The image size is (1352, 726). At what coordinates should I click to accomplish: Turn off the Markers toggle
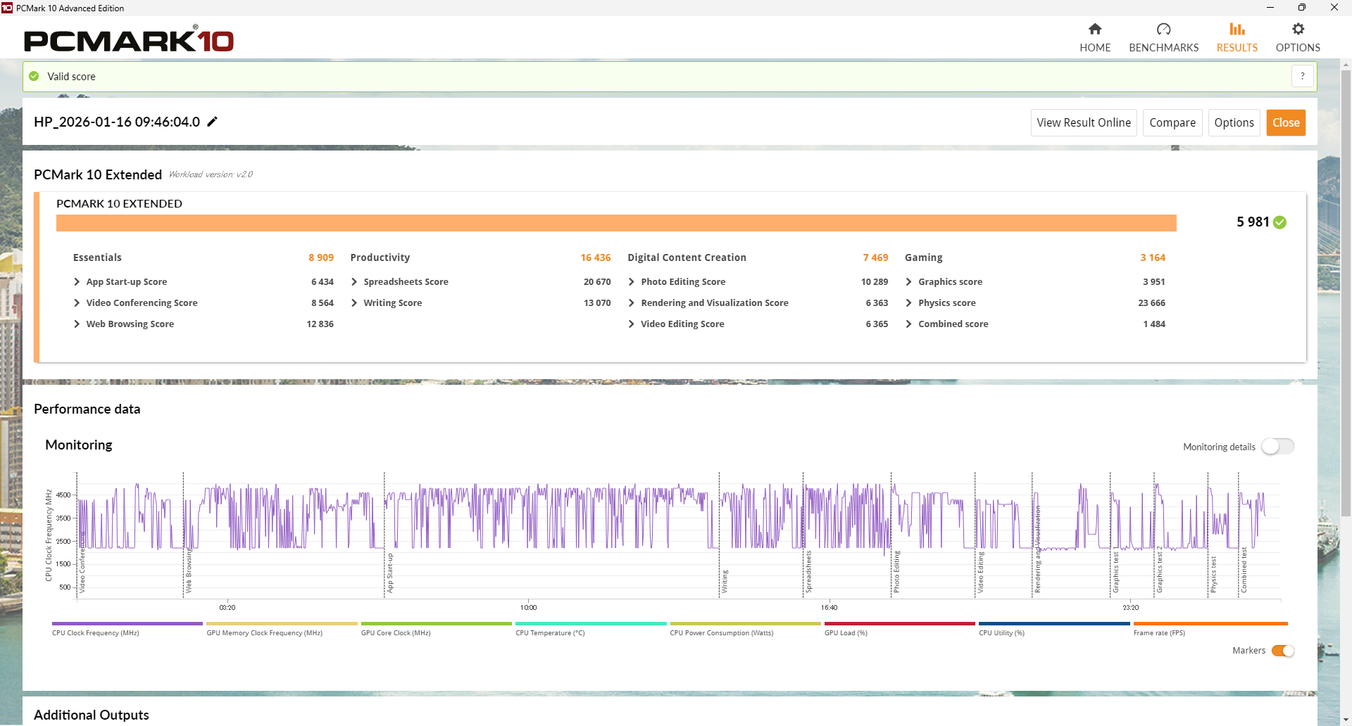click(1282, 651)
